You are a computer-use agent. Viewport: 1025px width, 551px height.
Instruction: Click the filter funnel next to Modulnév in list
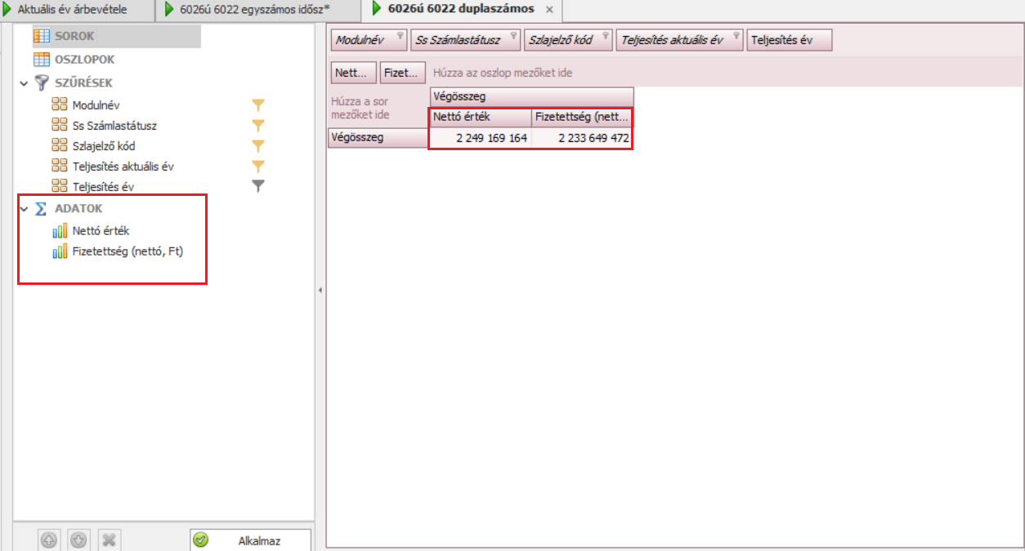click(x=257, y=105)
